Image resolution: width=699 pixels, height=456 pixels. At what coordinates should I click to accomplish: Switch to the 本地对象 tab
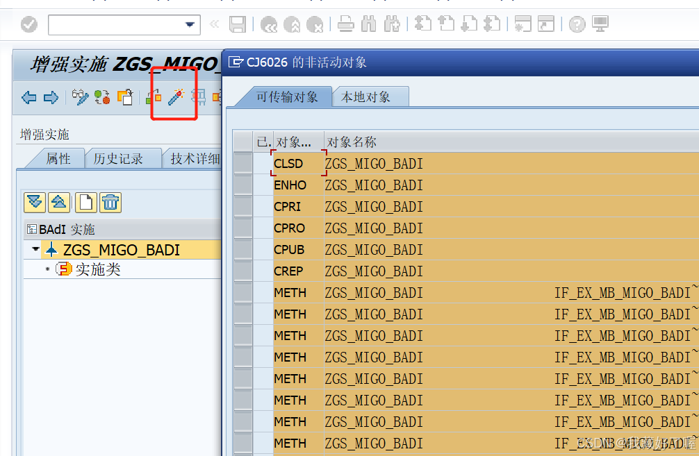[365, 97]
